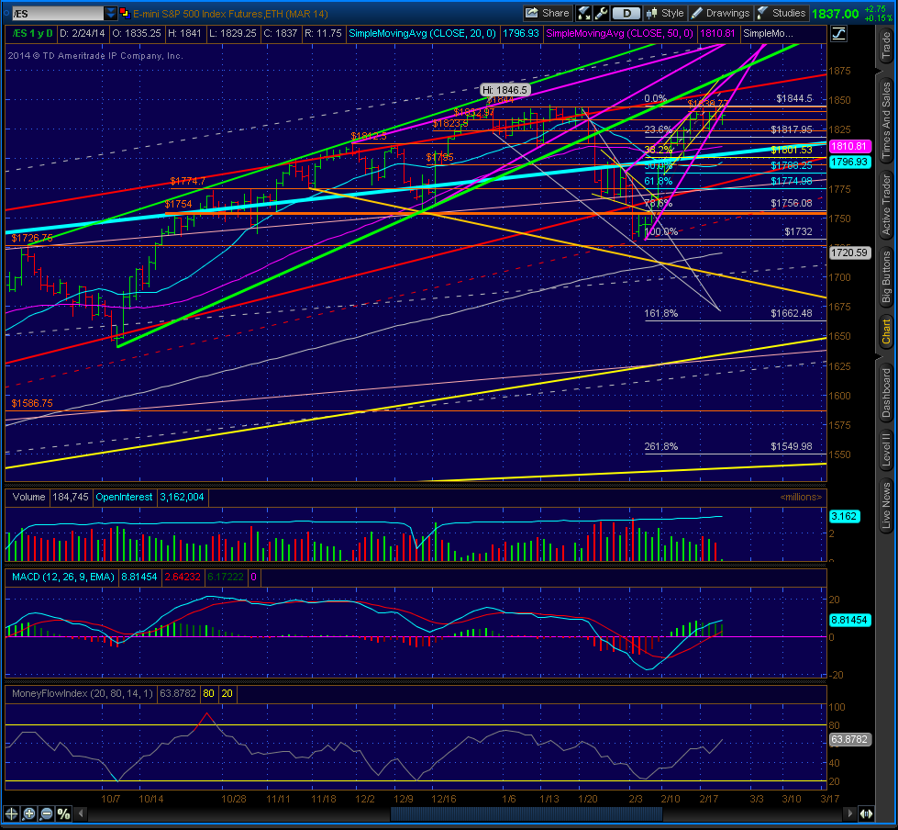The width and height of the screenshot is (898, 830).
Task: Click the magenta 1810.81 price axis tag
Action: 850,146
